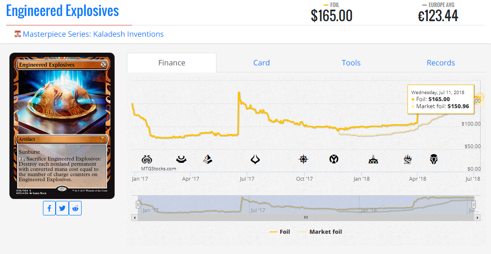Open the Records tab

click(x=441, y=63)
